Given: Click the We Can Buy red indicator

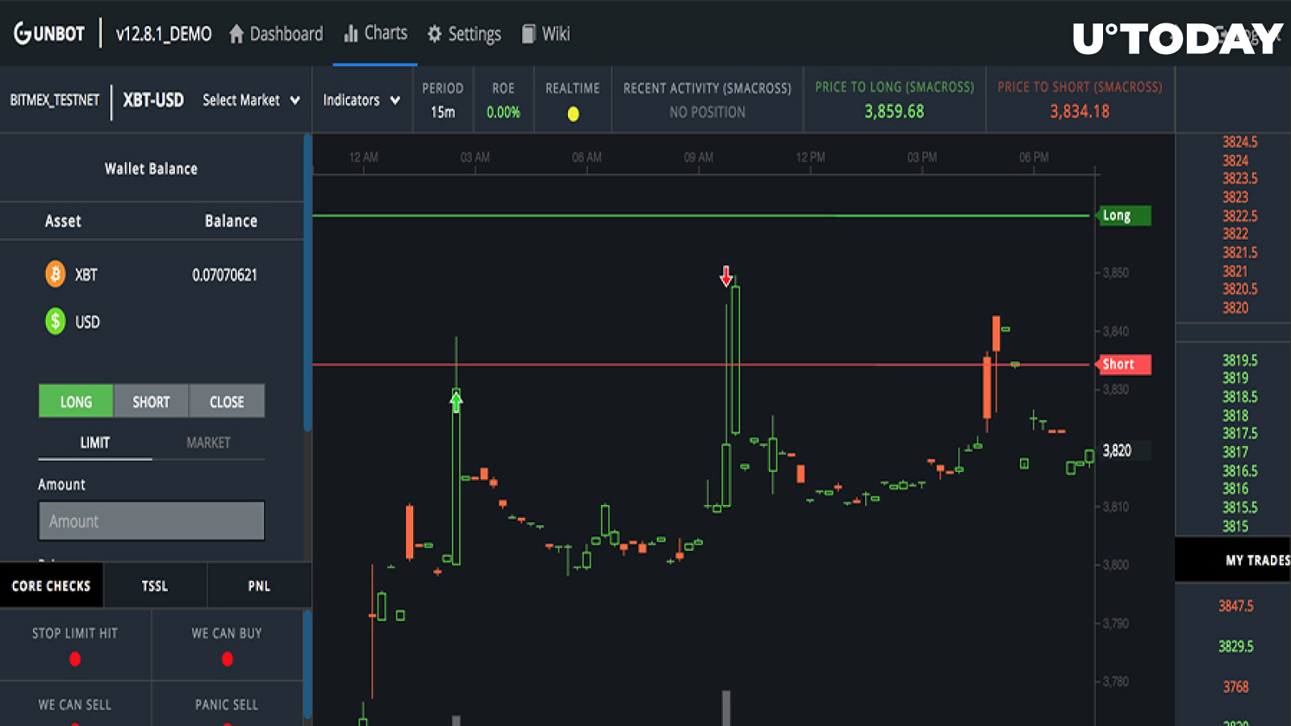Looking at the screenshot, I should (227, 659).
